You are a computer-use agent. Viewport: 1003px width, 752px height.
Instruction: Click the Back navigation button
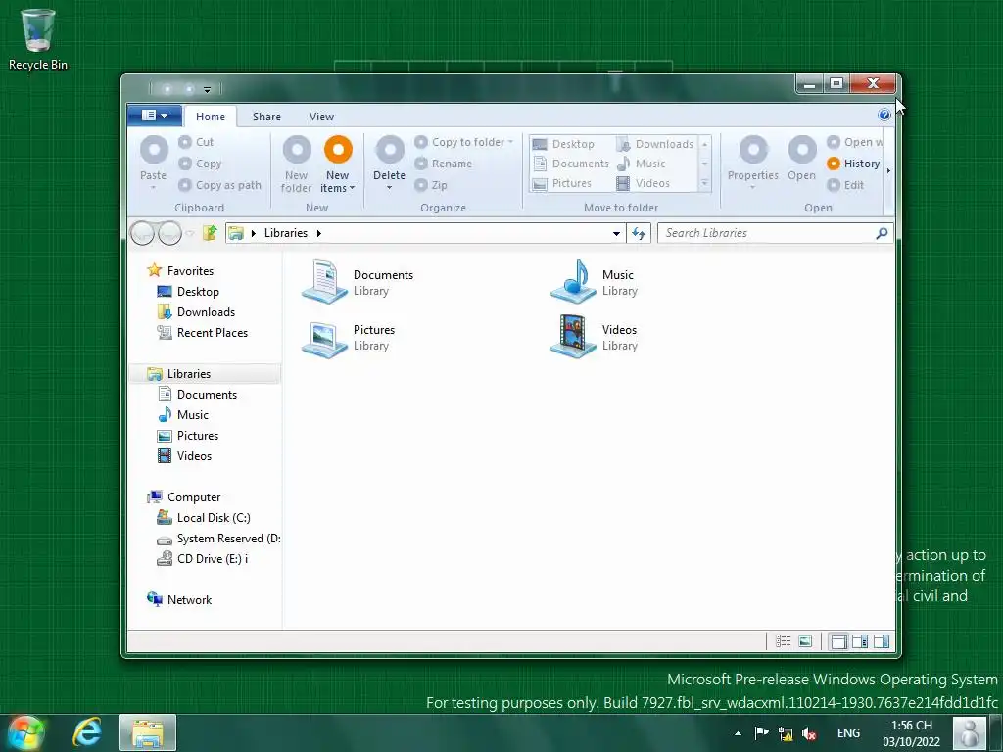[x=142, y=233]
